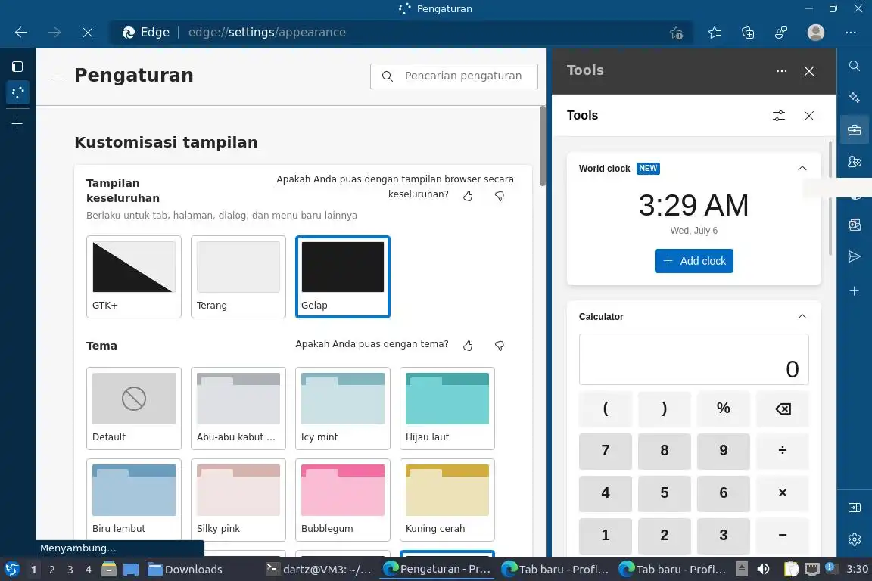Image resolution: width=872 pixels, height=581 pixels.
Task: Open the Tools customize sliders icon
Action: (x=779, y=116)
